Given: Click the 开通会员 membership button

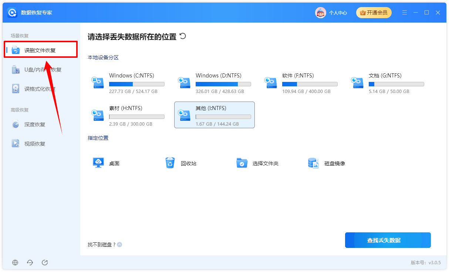Looking at the screenshot, I should 374,13.
